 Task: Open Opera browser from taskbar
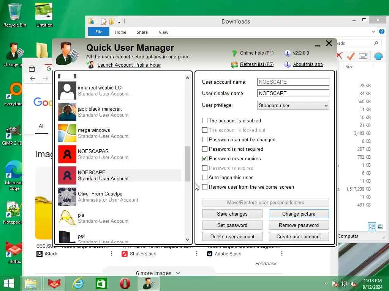pos(125,283)
